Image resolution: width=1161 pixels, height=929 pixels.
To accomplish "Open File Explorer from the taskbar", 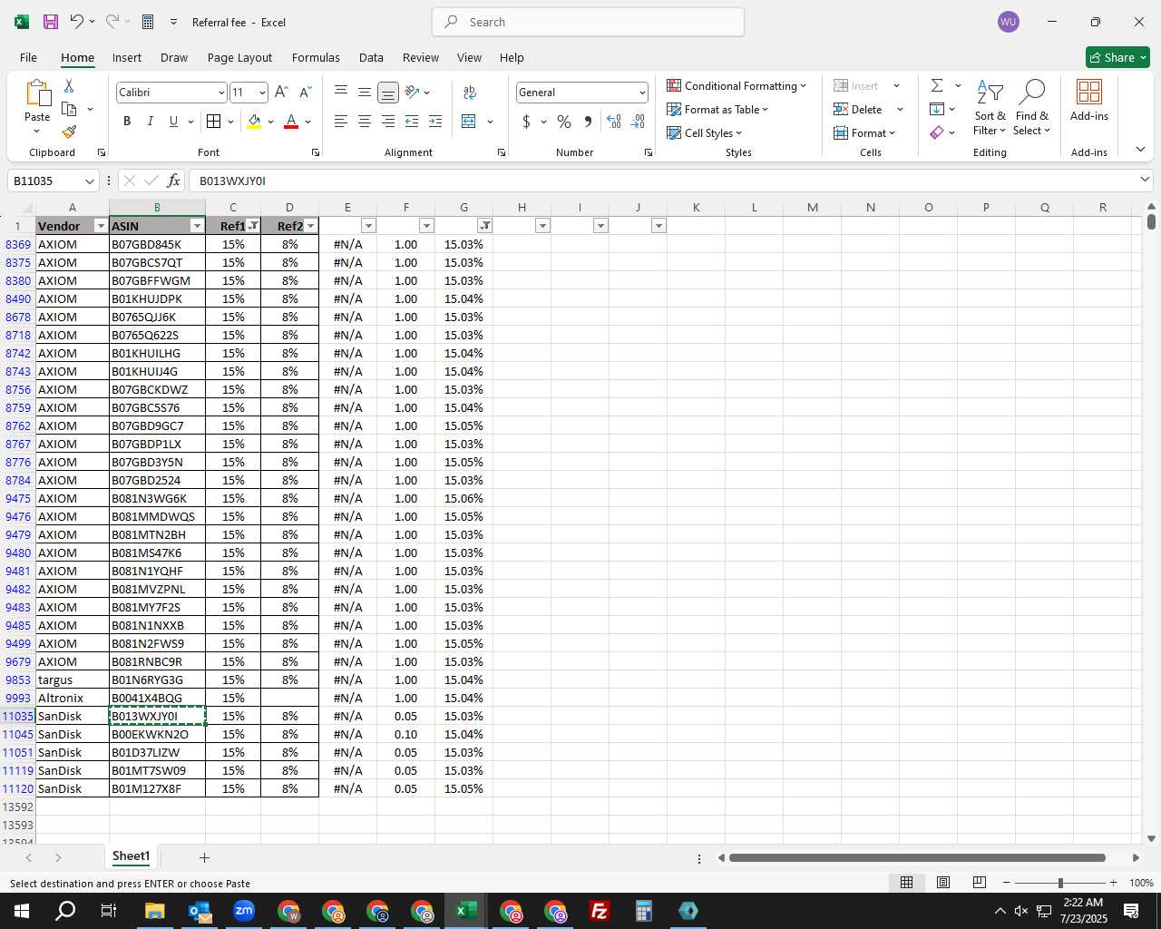I will click(154, 911).
